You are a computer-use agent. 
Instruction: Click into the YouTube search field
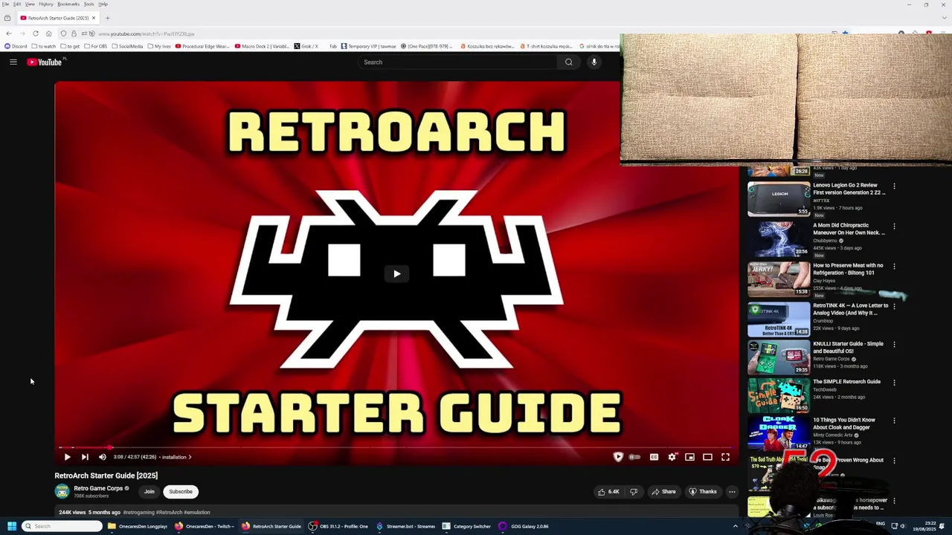point(457,62)
